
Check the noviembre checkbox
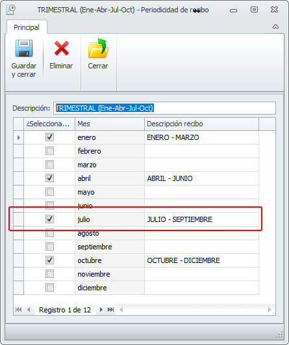(x=49, y=274)
